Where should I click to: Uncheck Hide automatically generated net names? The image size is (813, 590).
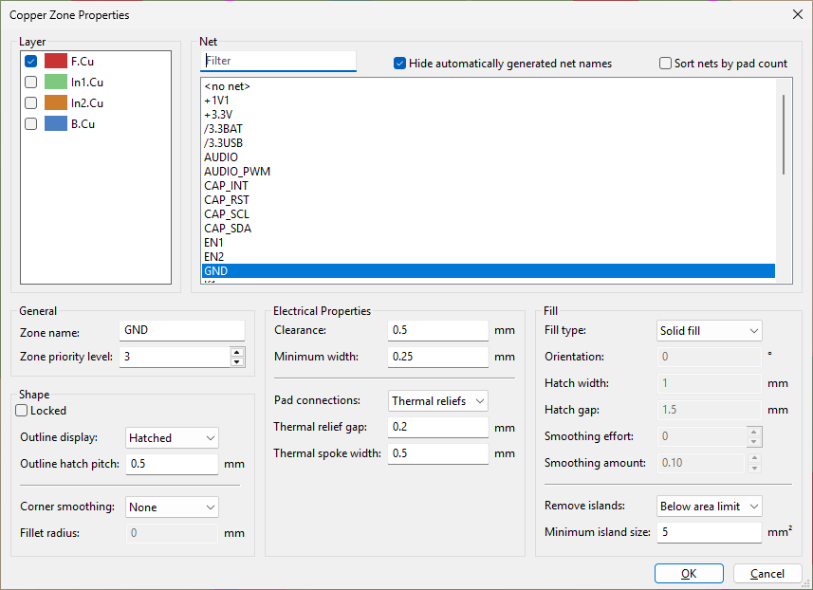coord(400,64)
